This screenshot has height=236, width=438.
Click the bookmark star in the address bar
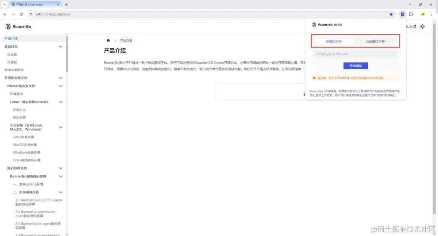pos(391,14)
